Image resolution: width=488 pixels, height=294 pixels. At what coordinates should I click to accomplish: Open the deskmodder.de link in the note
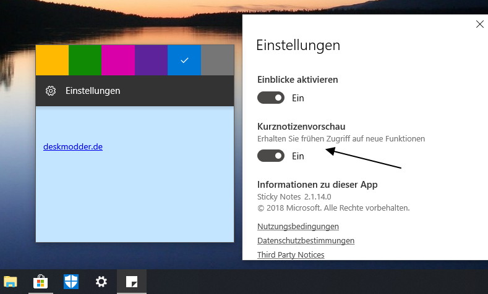pyautogui.click(x=73, y=146)
